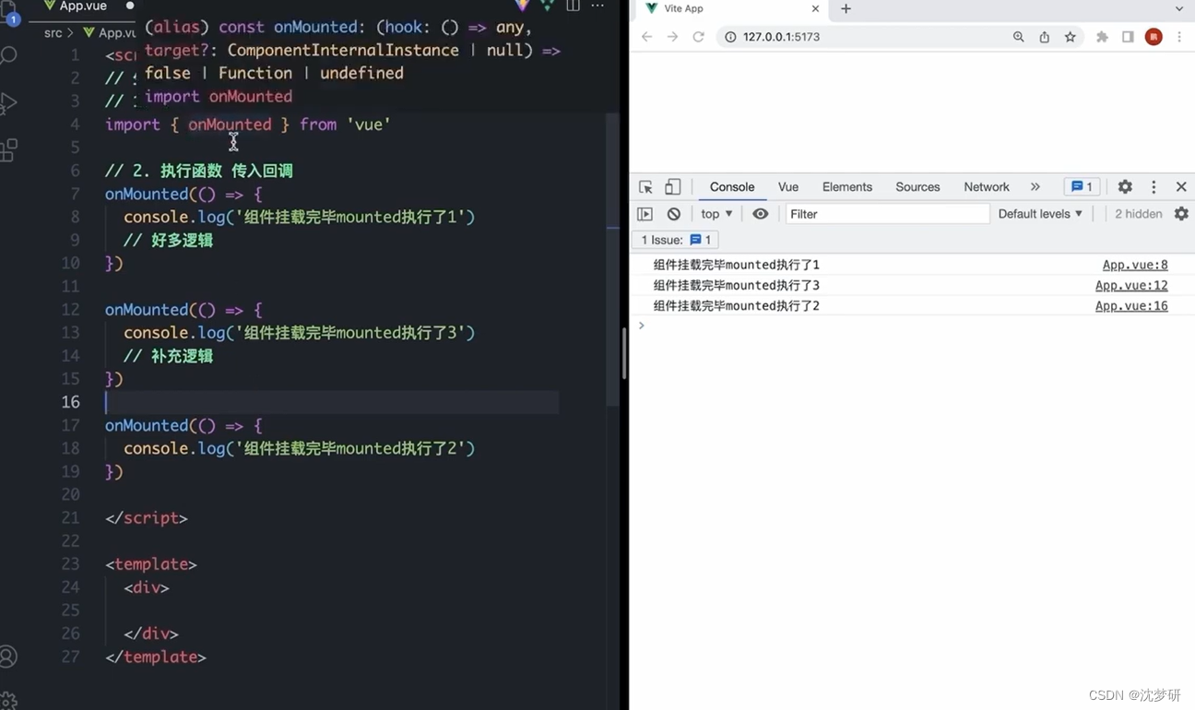
Task: Open console settings gear next to hidden count
Action: [x=1181, y=214]
